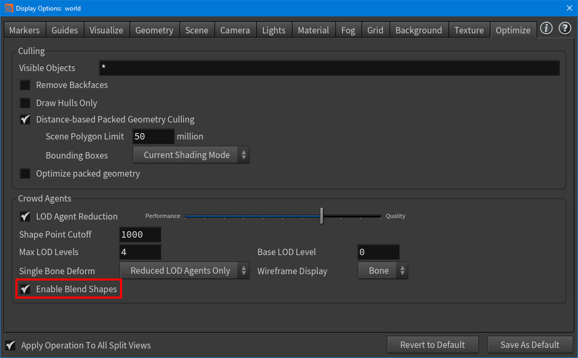Select the Material tab
This screenshot has width=578, height=358.
313,30
